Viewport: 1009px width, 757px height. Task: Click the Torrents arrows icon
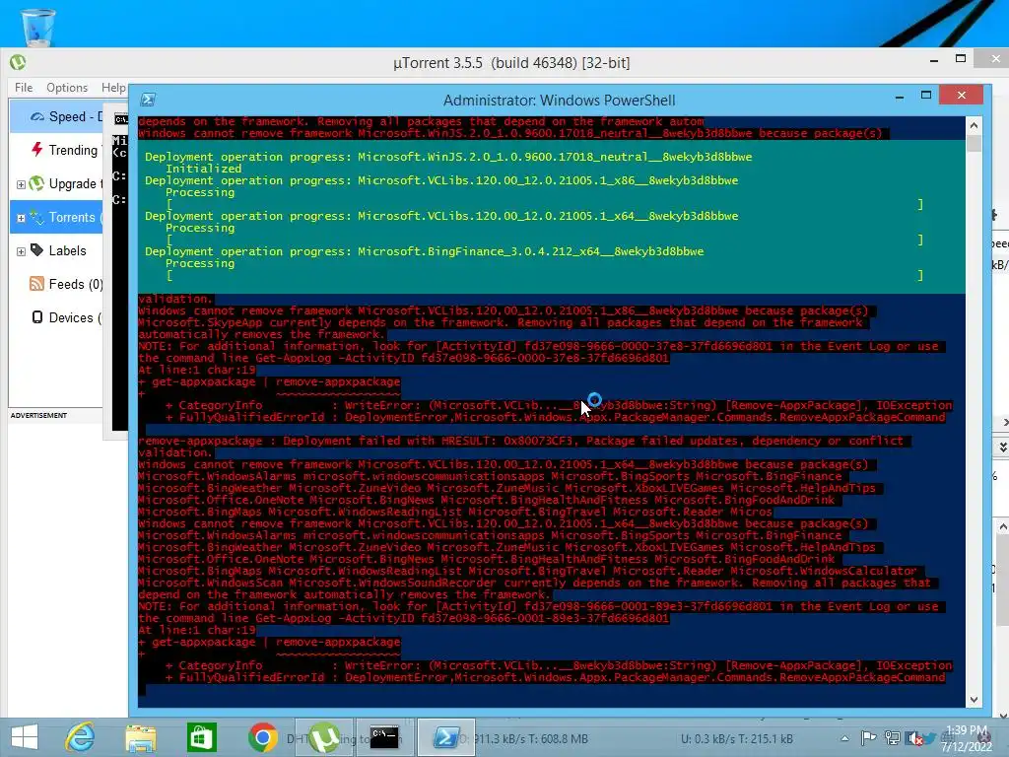(x=36, y=217)
